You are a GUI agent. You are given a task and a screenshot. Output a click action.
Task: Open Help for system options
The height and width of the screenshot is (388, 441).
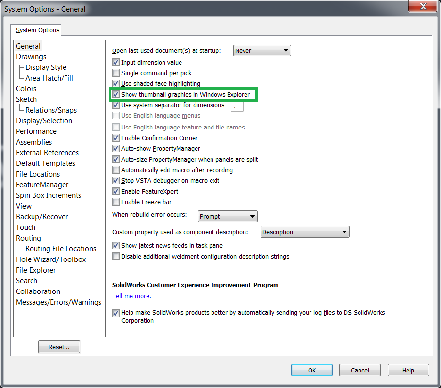point(408,370)
